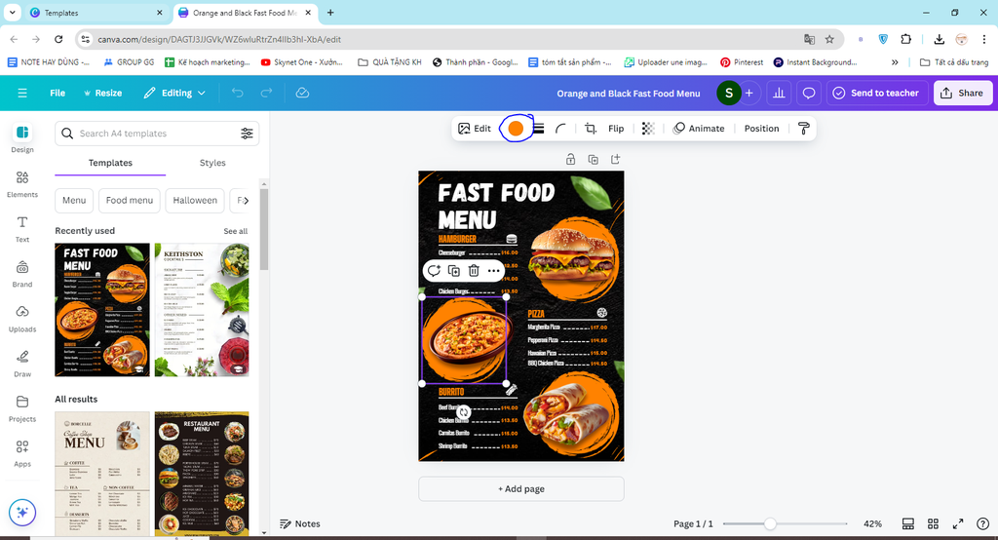Open border style lines icon
Screen dimensions: 998x540
tap(538, 129)
